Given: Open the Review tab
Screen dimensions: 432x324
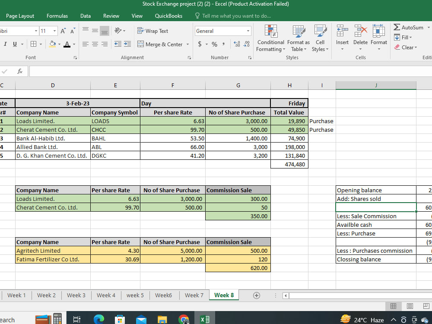Looking at the screenshot, I should click(111, 16).
